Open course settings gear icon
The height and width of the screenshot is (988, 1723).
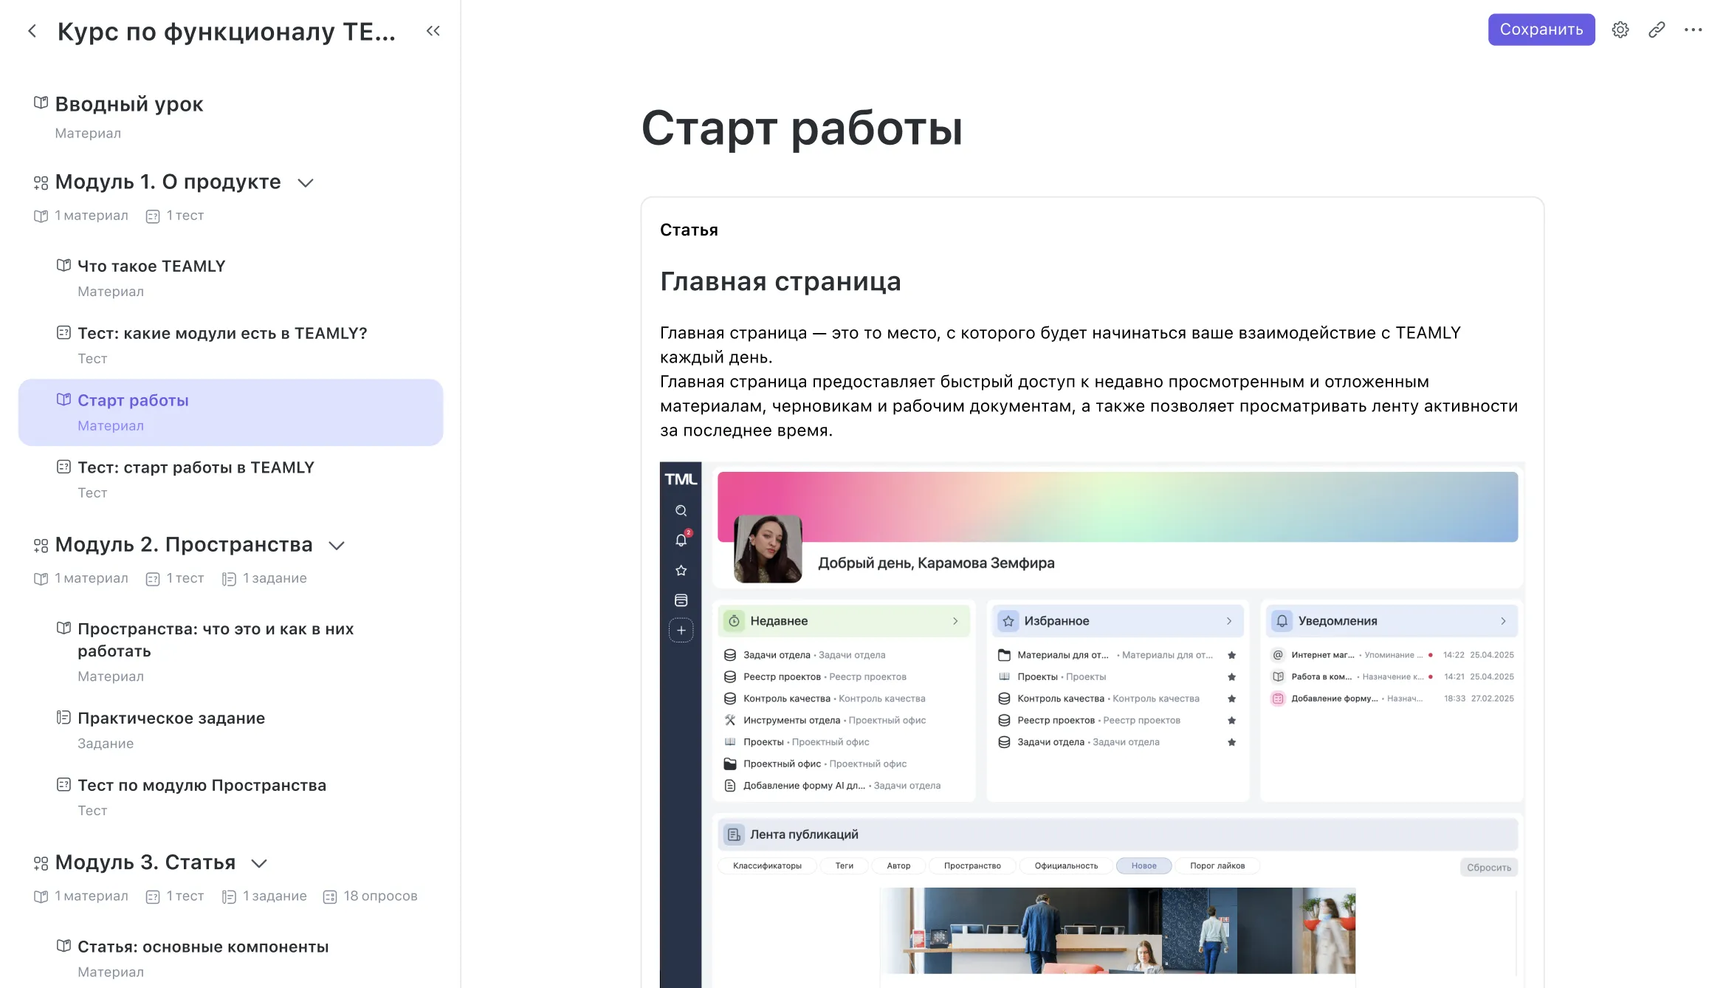pos(1620,30)
